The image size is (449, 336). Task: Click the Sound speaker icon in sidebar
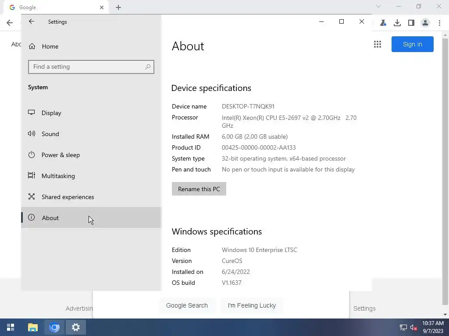pos(32,133)
